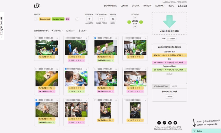221x133 pixels.
Task: Check the first photo HOCOO-20170826_00 checkbox
Action: [x=36, y=38]
